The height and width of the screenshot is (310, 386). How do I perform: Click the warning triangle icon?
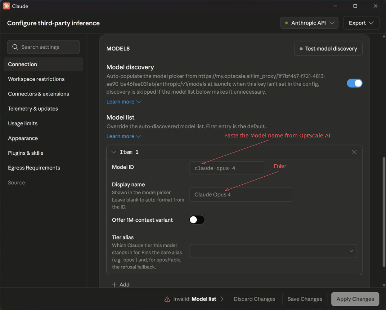tap(167, 299)
